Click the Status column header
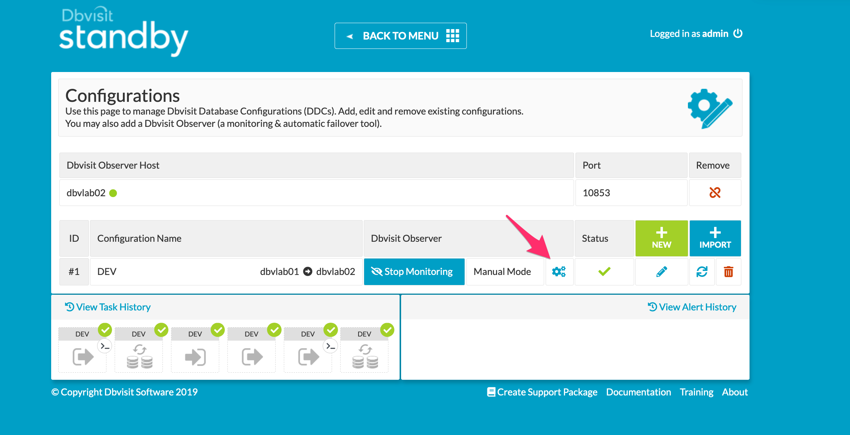Viewport: 850px width, 435px height. pyautogui.click(x=604, y=238)
